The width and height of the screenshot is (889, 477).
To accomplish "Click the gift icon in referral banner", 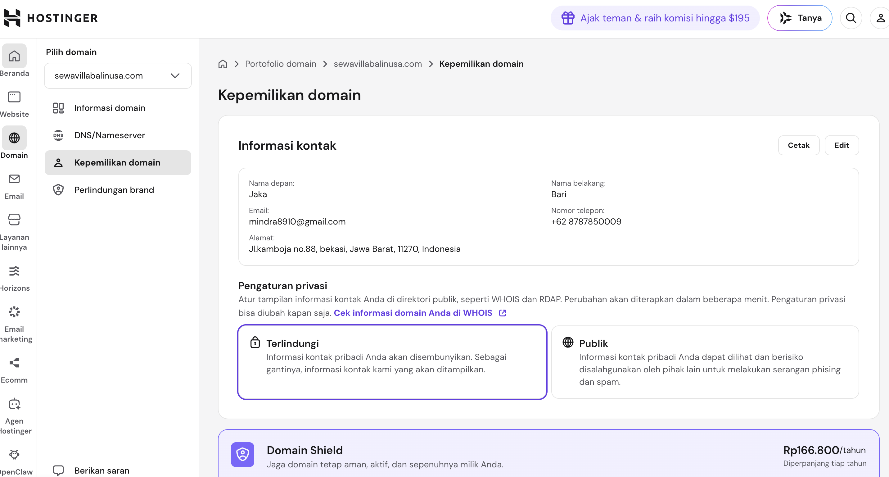I will tap(568, 18).
